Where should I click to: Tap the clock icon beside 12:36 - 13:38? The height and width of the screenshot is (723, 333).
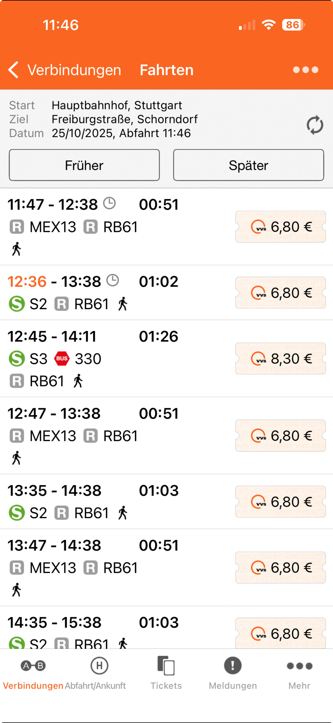(x=113, y=281)
